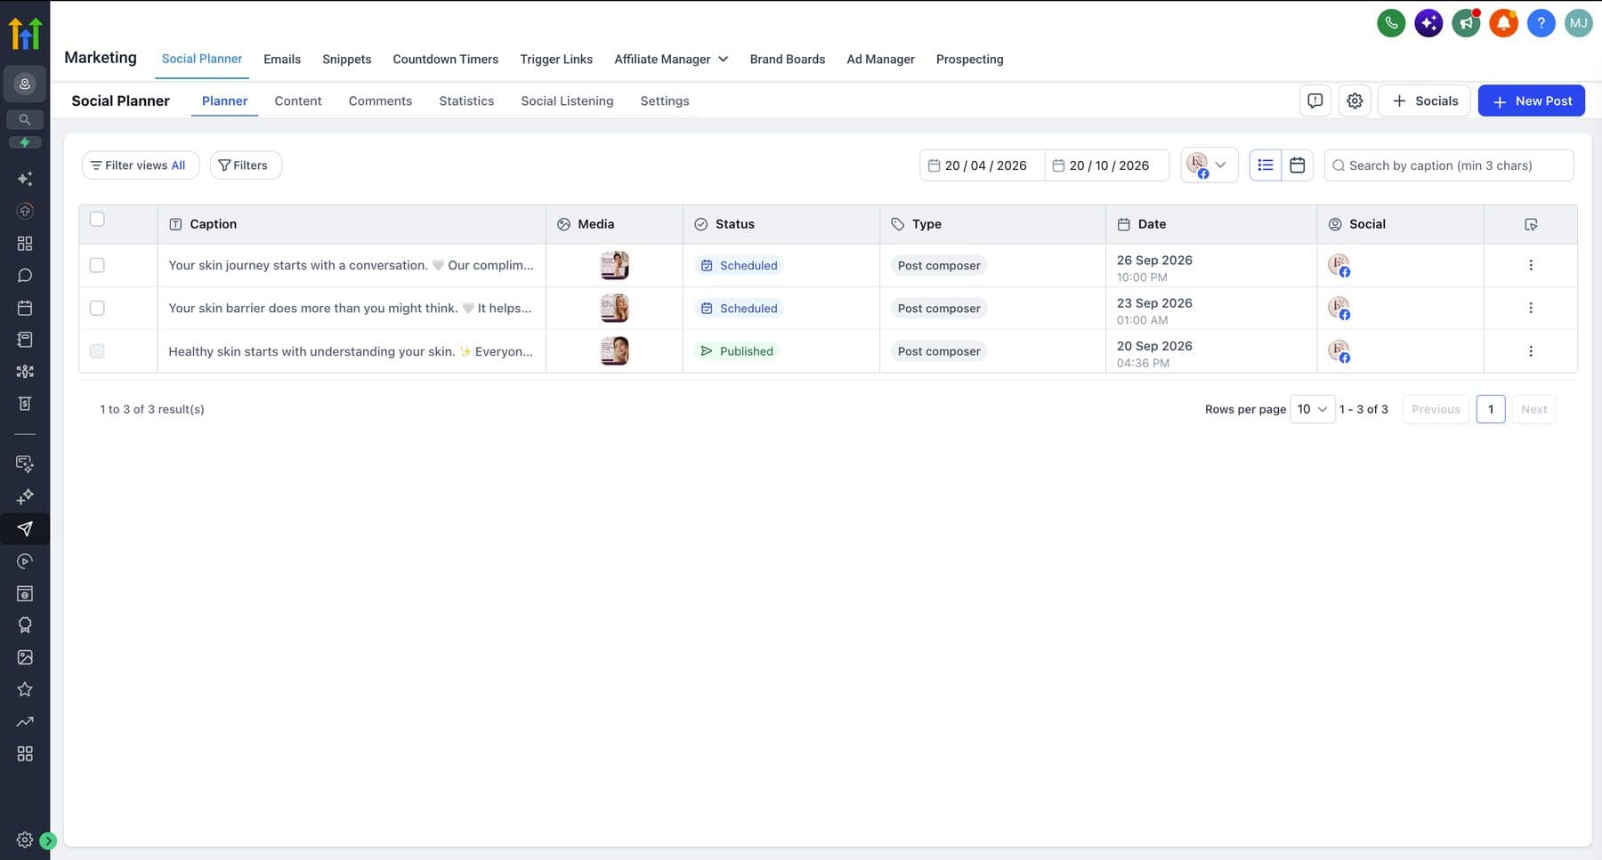
Task: Open three-dot menu for 20 Sep 2026 post
Action: pyautogui.click(x=1530, y=351)
